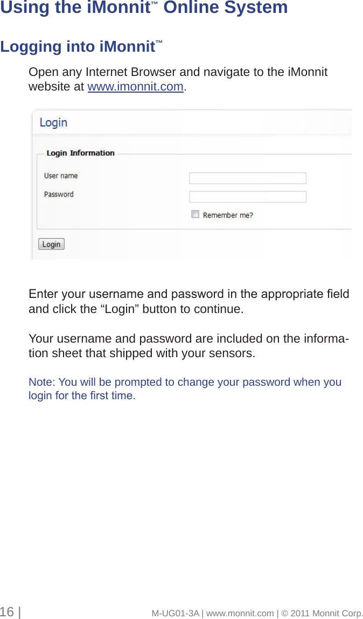This screenshot has width=363, height=619.
Task: Open the www.imonnit.com hyperlink
Action: [x=135, y=87]
